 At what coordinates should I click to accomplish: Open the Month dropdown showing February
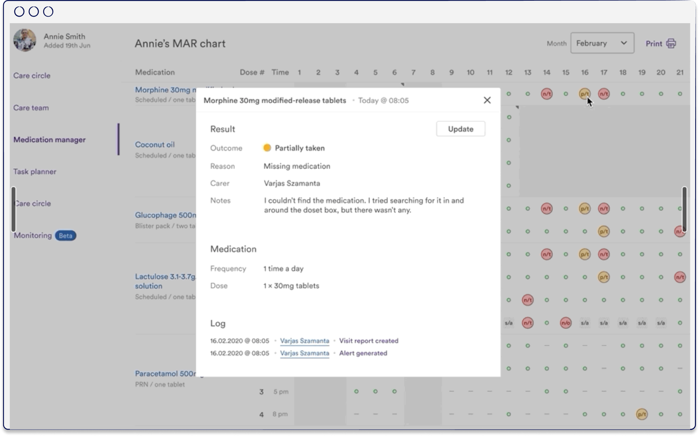click(x=602, y=43)
